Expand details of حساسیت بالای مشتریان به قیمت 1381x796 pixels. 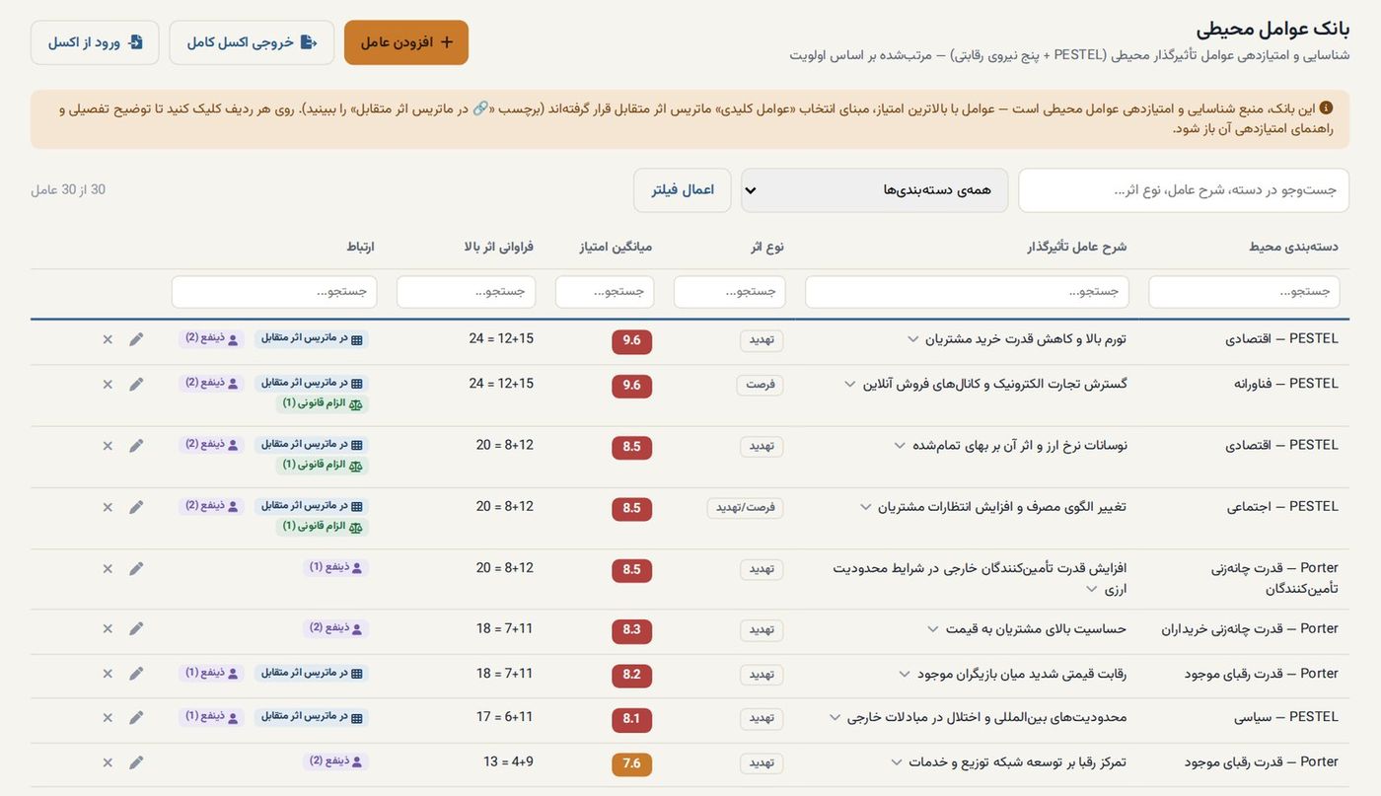(x=932, y=628)
